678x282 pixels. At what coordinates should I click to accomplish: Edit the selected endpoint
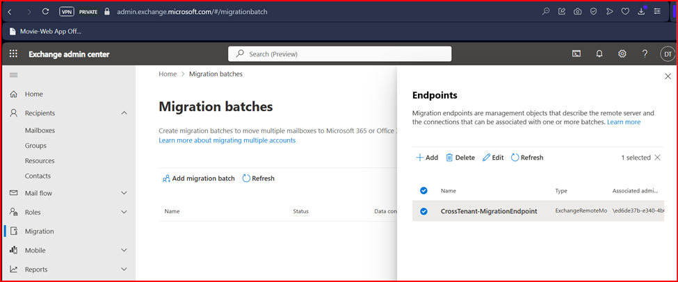[493, 158]
